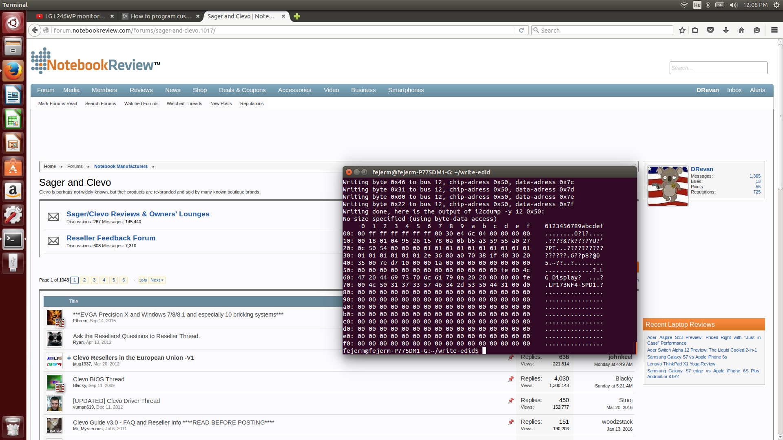Open Ubuntu Software Center icon
This screenshot has height=440, width=783.
click(x=13, y=167)
